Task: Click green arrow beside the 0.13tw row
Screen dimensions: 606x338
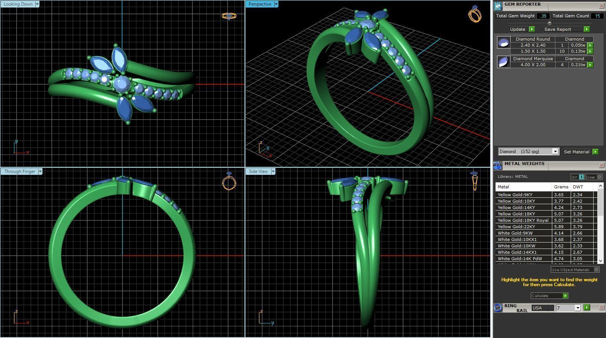Action: (x=590, y=51)
